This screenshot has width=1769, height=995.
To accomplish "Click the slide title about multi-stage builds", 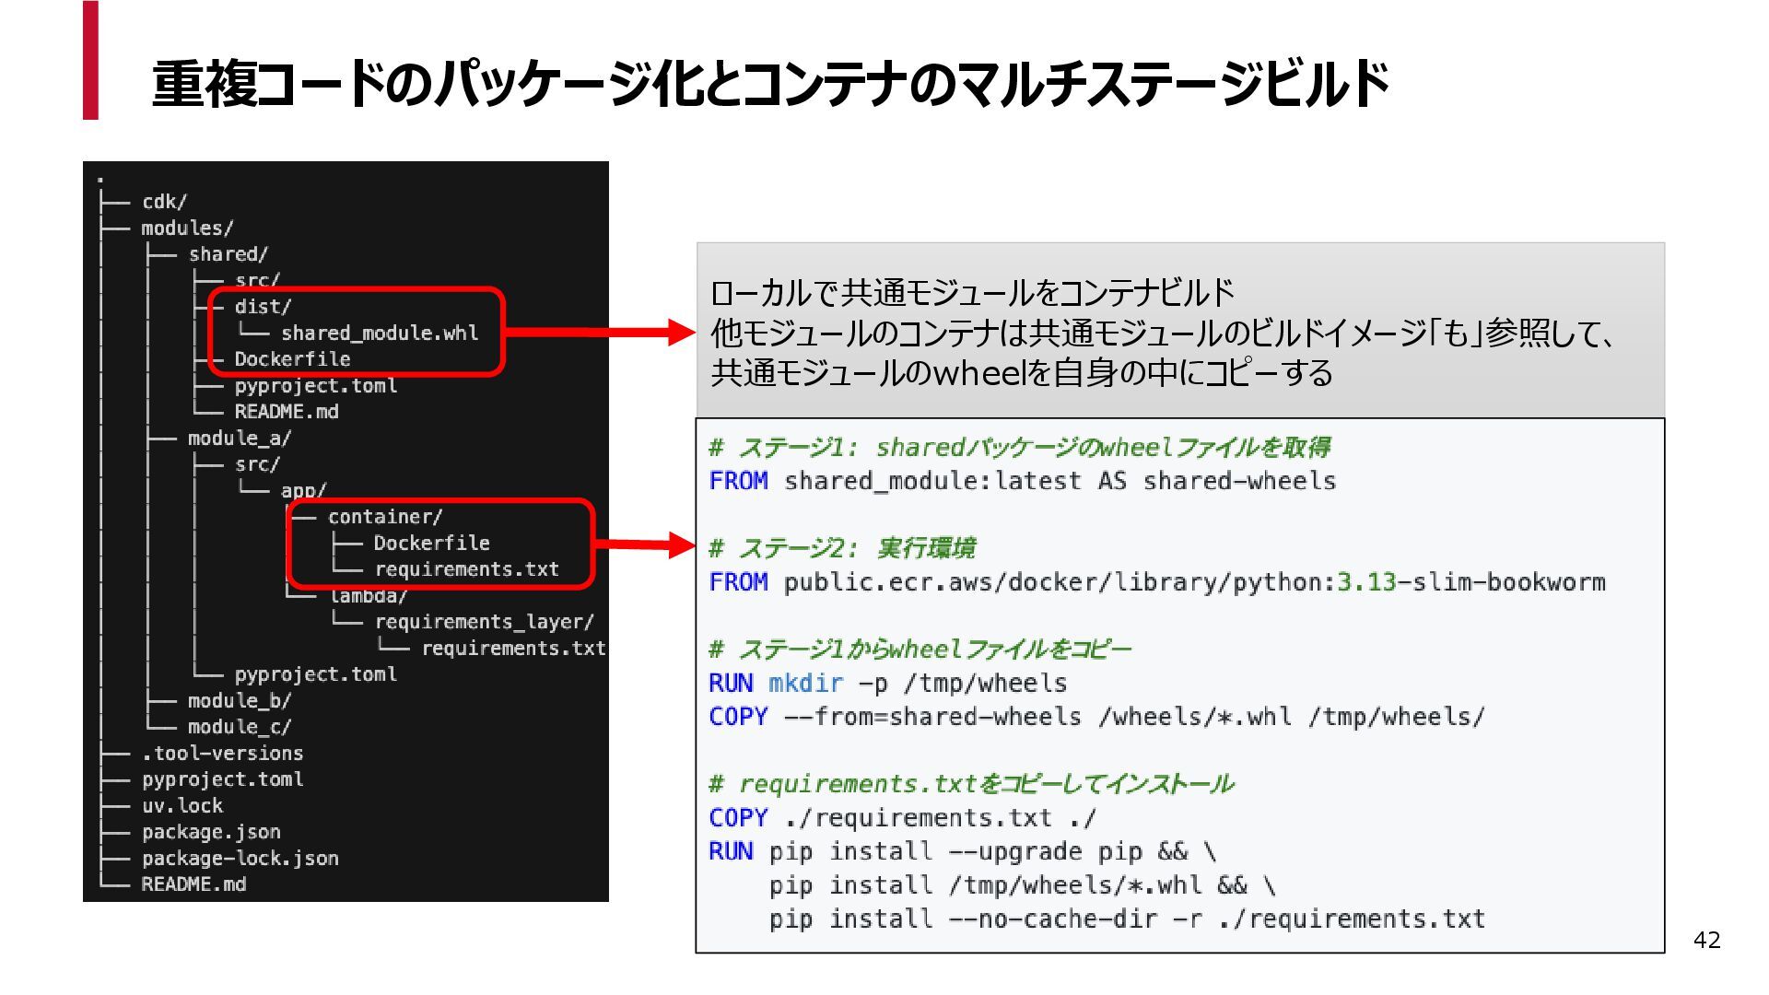I will [770, 84].
